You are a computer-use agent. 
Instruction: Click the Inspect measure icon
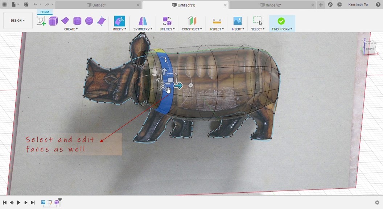[x=217, y=21]
